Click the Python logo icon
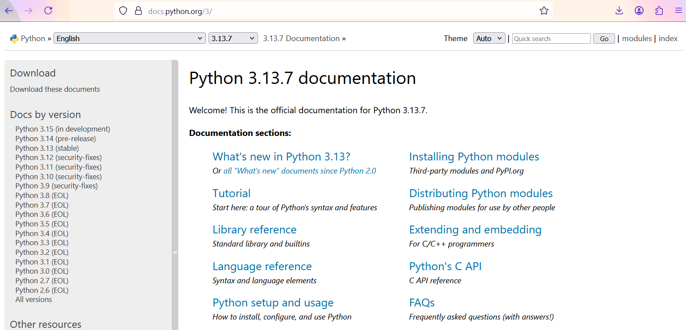 [14, 38]
